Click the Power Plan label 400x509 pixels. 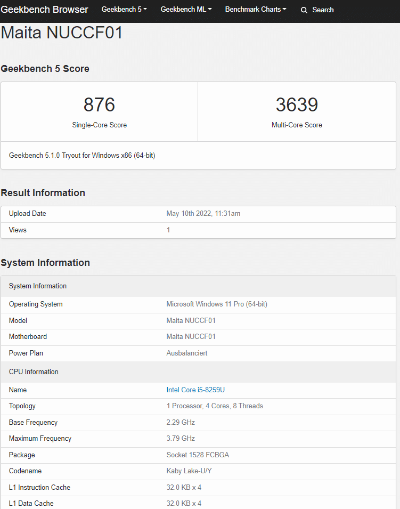click(26, 353)
